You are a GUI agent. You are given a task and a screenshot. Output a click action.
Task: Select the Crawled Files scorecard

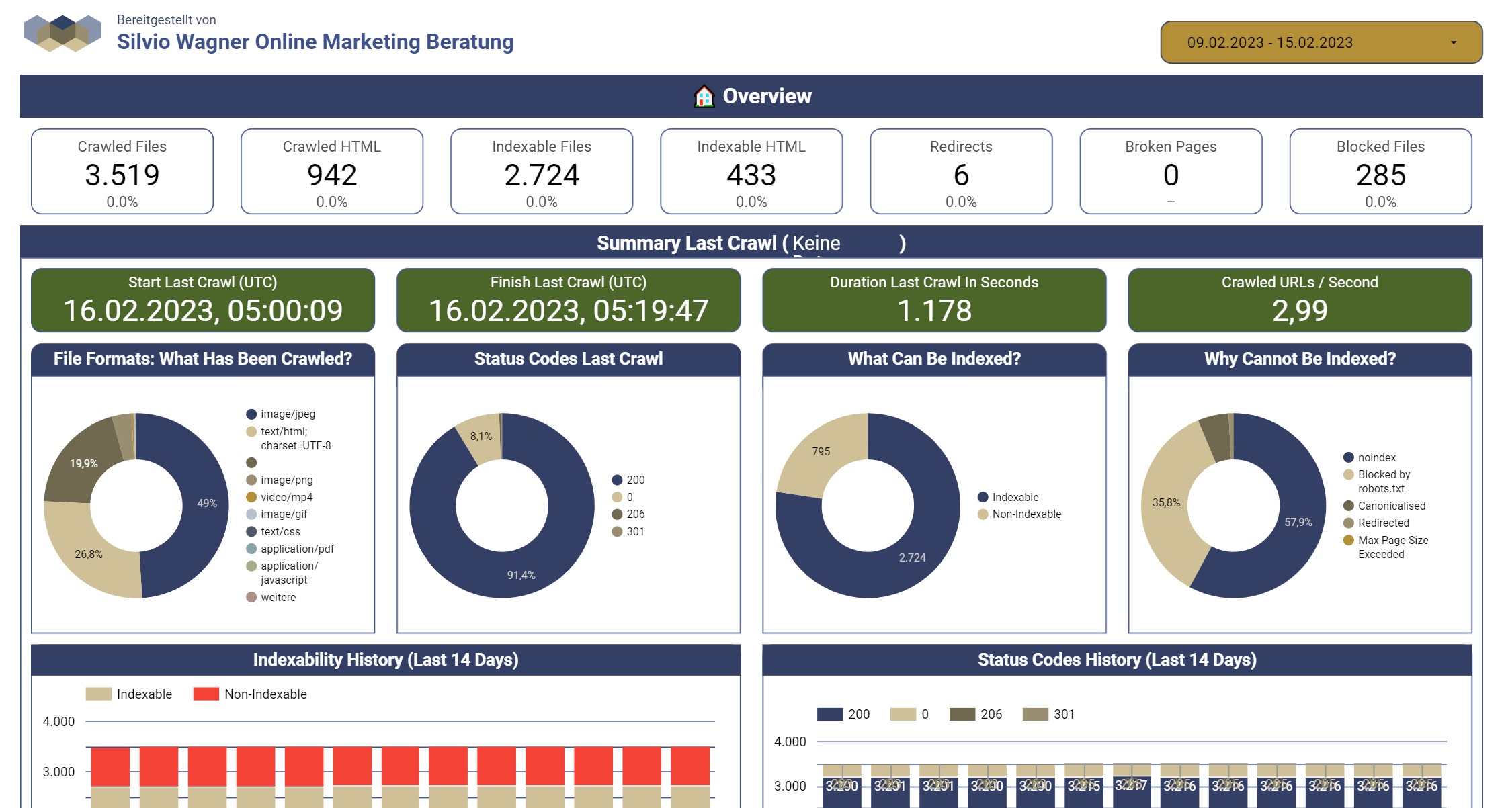[x=122, y=171]
